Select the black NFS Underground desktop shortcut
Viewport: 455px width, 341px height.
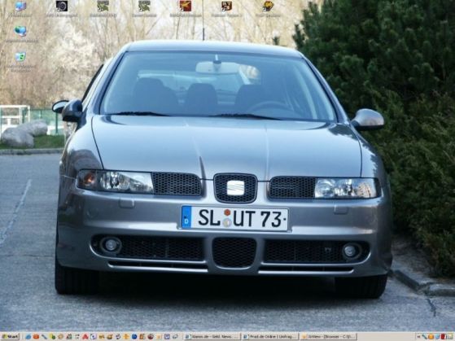click(62, 9)
